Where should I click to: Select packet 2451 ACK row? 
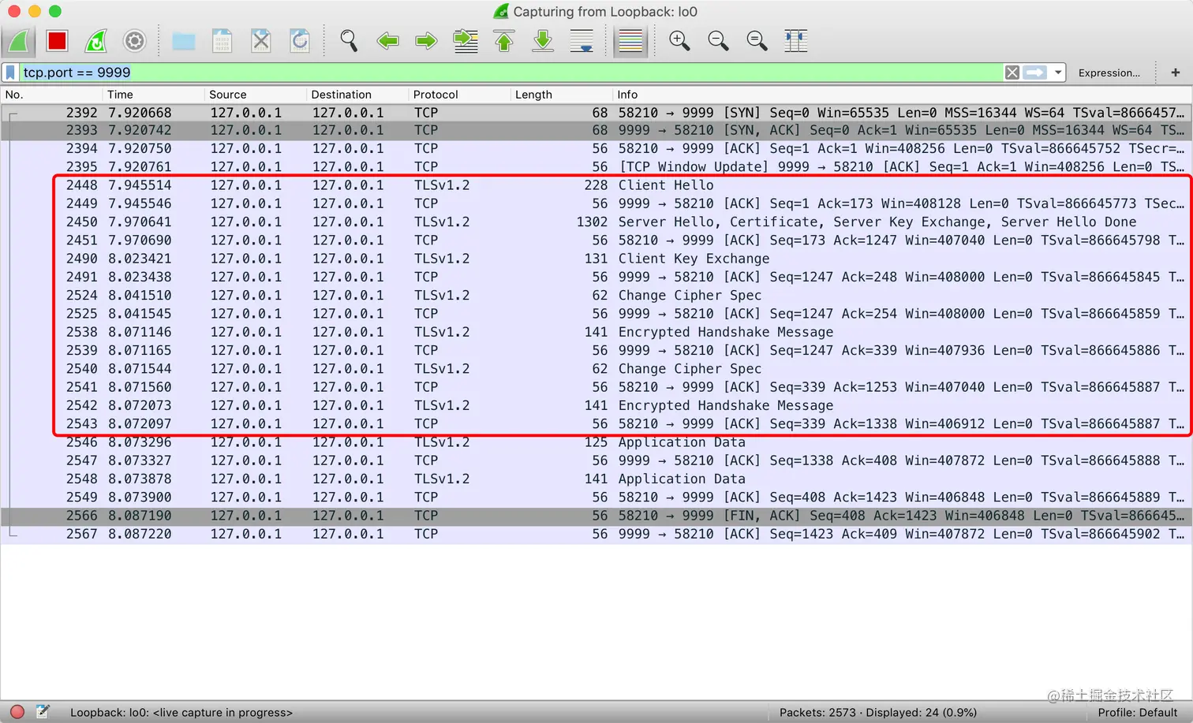pyautogui.click(x=596, y=240)
